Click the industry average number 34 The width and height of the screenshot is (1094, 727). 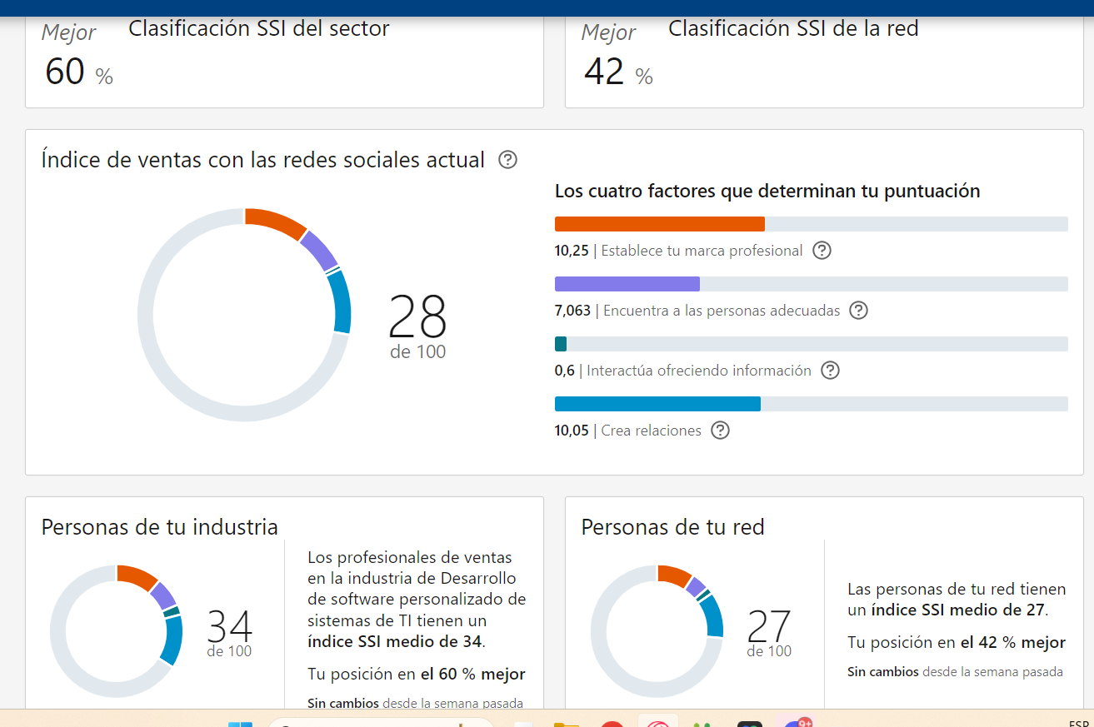(x=229, y=627)
